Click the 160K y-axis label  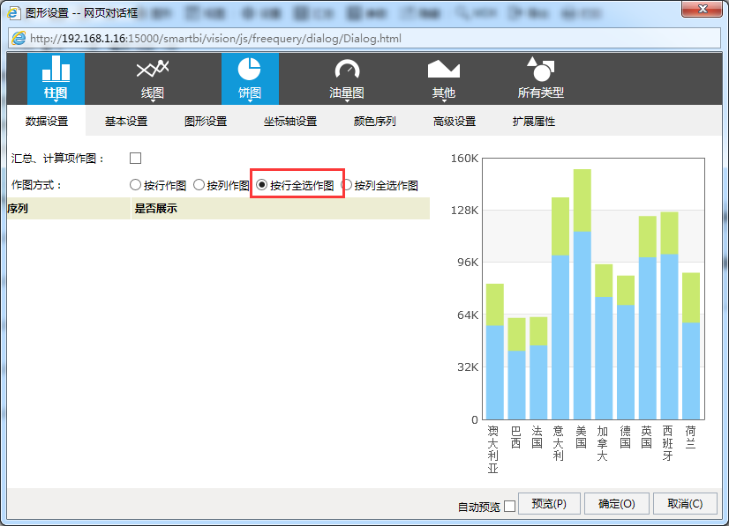tap(464, 159)
